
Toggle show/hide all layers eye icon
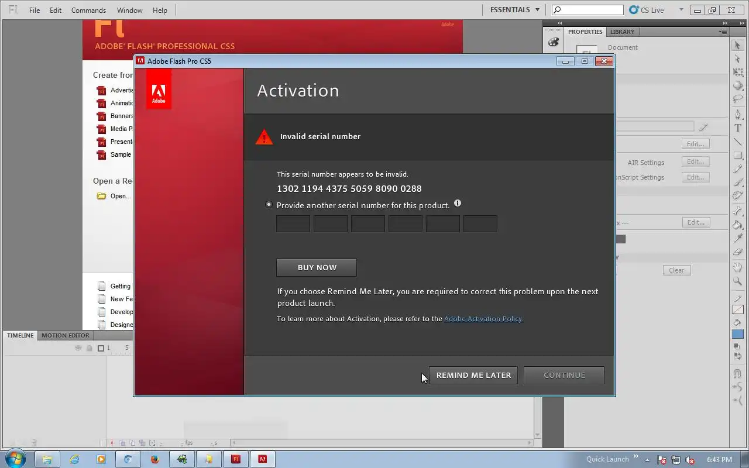click(78, 347)
